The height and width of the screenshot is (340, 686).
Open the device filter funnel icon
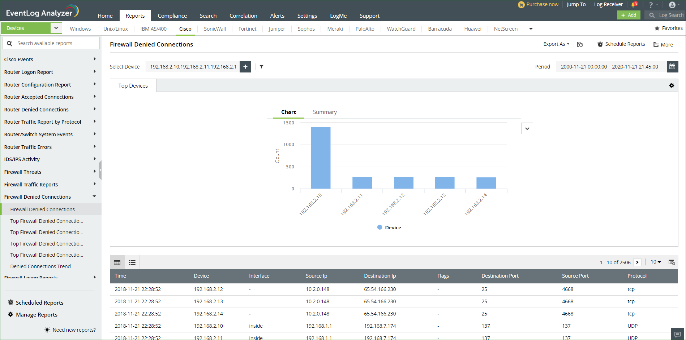click(261, 67)
